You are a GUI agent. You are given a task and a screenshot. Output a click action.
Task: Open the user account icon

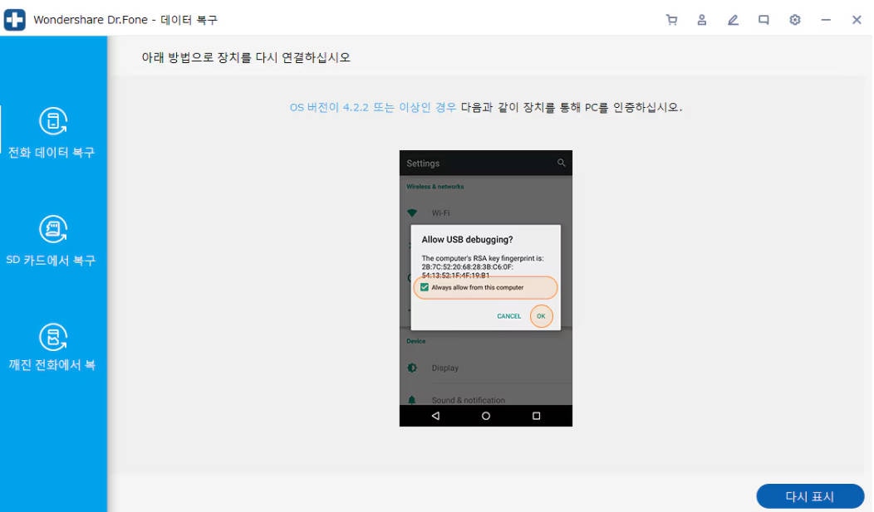click(x=702, y=20)
